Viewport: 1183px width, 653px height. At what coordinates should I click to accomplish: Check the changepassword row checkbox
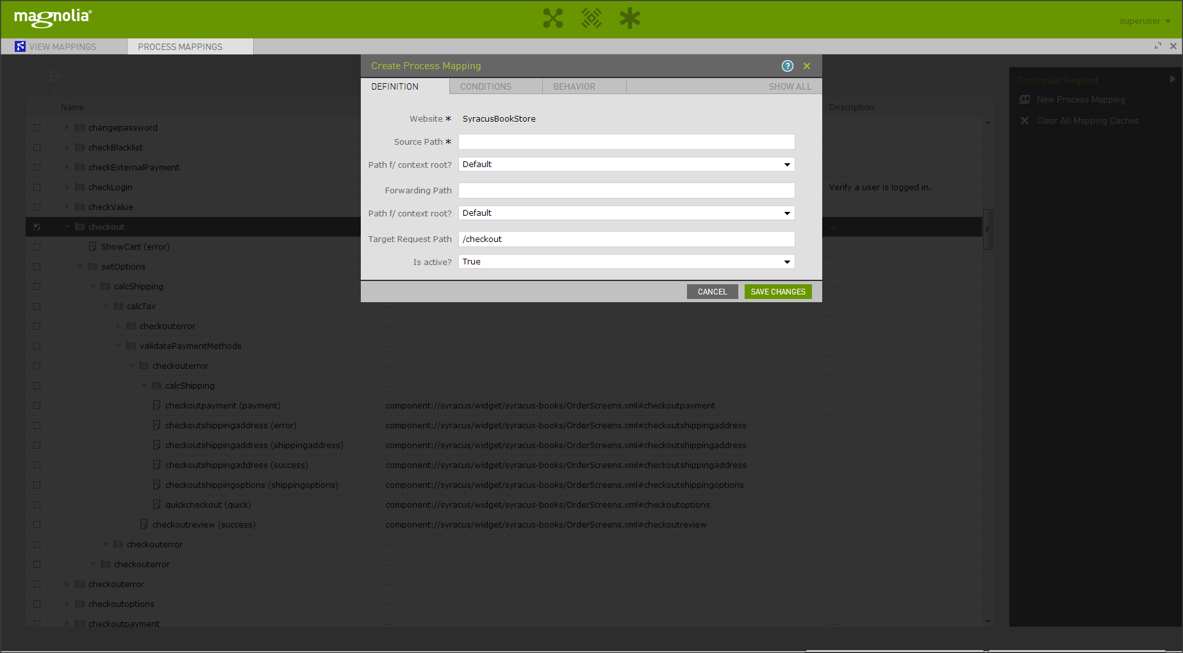[37, 128]
